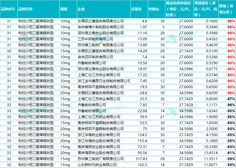Click on-site quote value 11.6071
The image size is (236, 168).
tap(211, 165)
